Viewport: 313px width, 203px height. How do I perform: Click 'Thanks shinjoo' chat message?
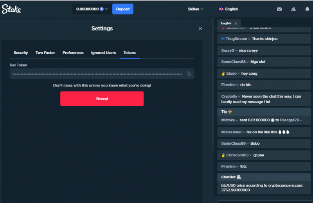265,39
